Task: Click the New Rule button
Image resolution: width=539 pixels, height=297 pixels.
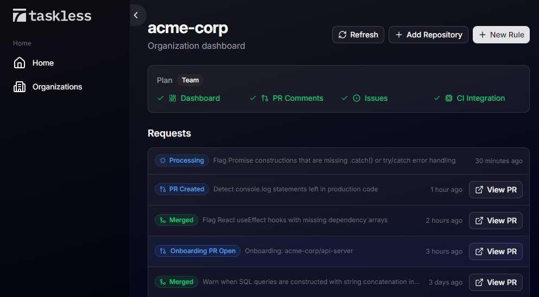Action: pos(501,35)
